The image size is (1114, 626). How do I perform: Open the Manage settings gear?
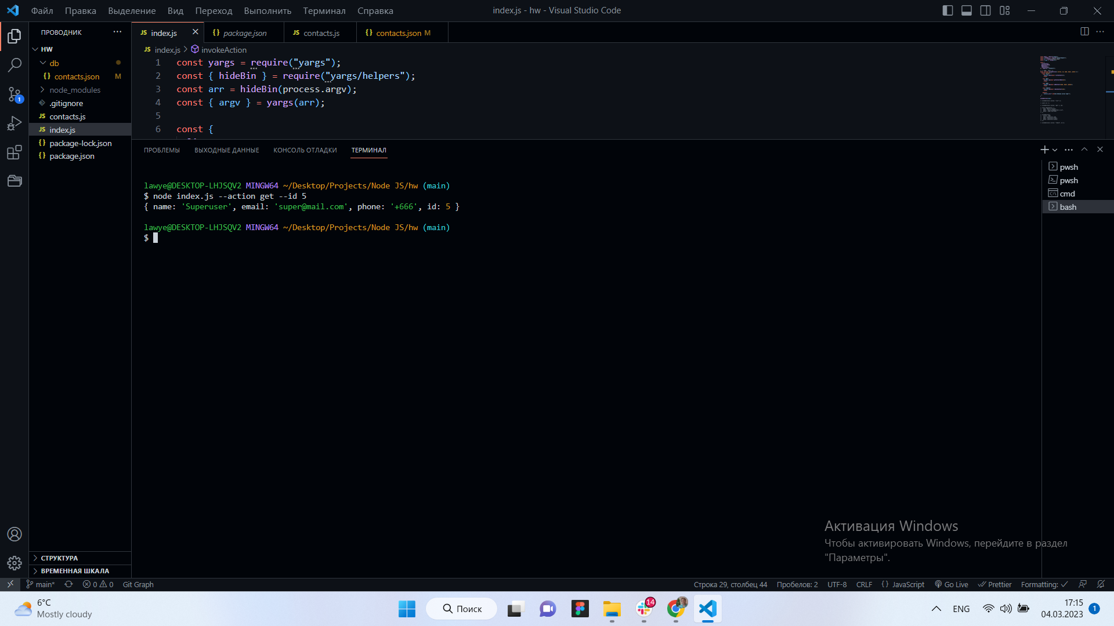(15, 563)
